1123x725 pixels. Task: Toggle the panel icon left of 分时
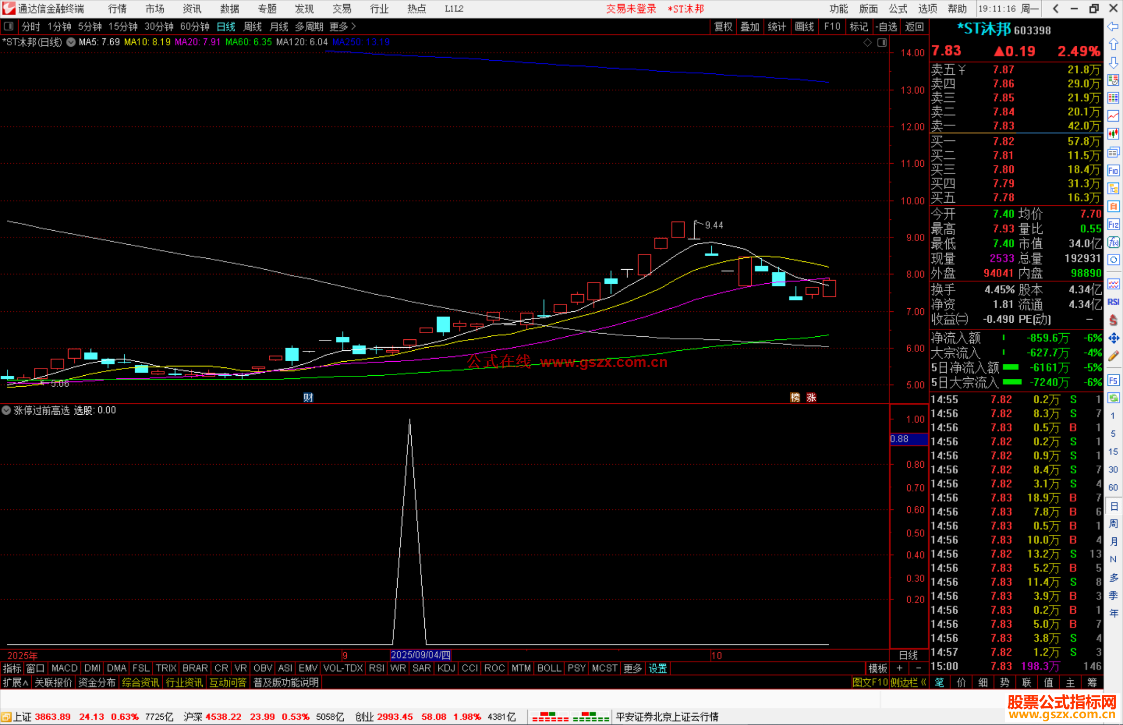[x=9, y=26]
